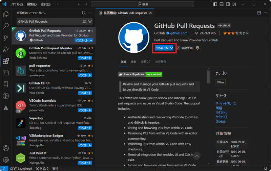Click the GitHub Pull Requests large logo
271x171 pixels.
point(133,38)
